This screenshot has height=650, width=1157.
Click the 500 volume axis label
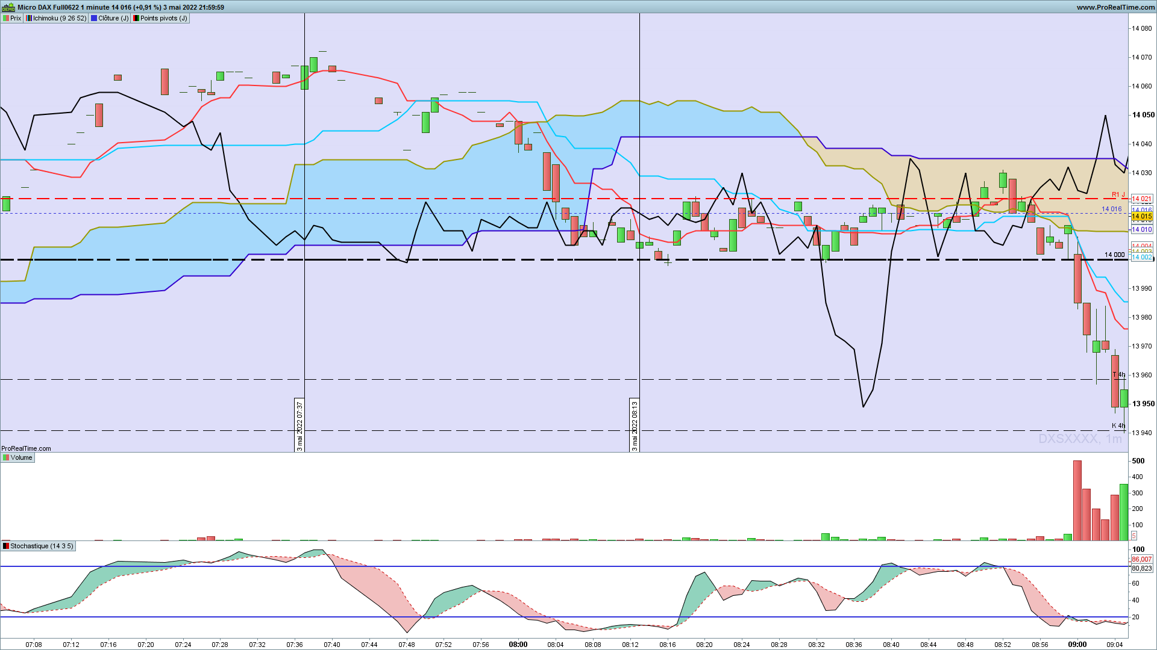[1138, 461]
